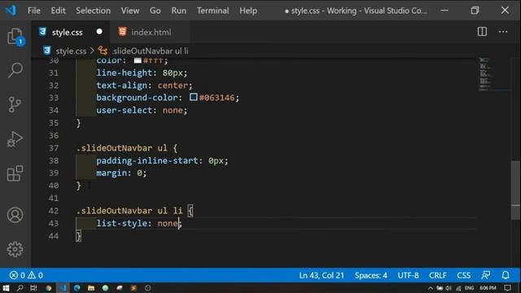The height and width of the screenshot is (293, 521).
Task: Open Task View in the taskbar
Action: pyautogui.click(x=33, y=287)
